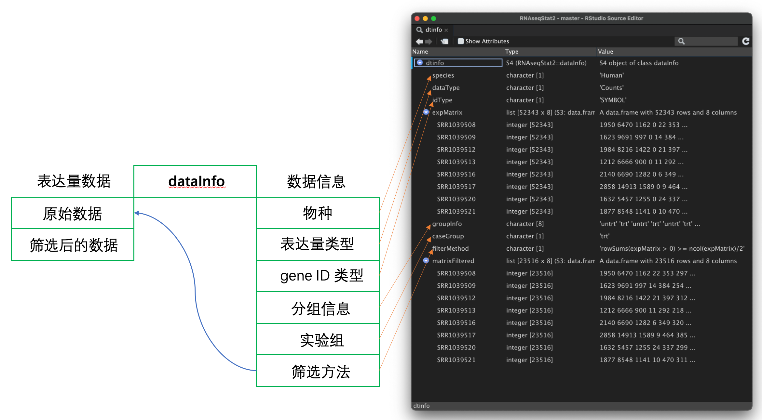Image resolution: width=762 pixels, height=420 pixels.
Task: Click the 'Human' value cell
Action: pos(612,75)
